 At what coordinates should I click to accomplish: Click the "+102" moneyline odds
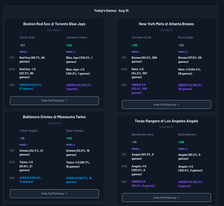point(69,138)
